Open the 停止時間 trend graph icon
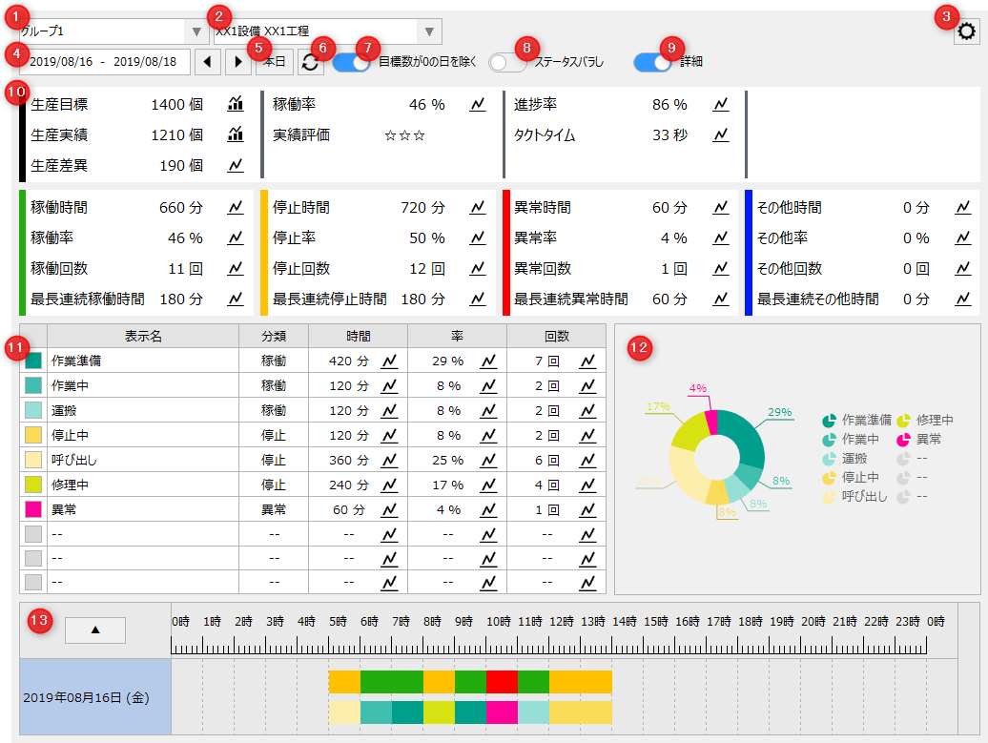 476,207
